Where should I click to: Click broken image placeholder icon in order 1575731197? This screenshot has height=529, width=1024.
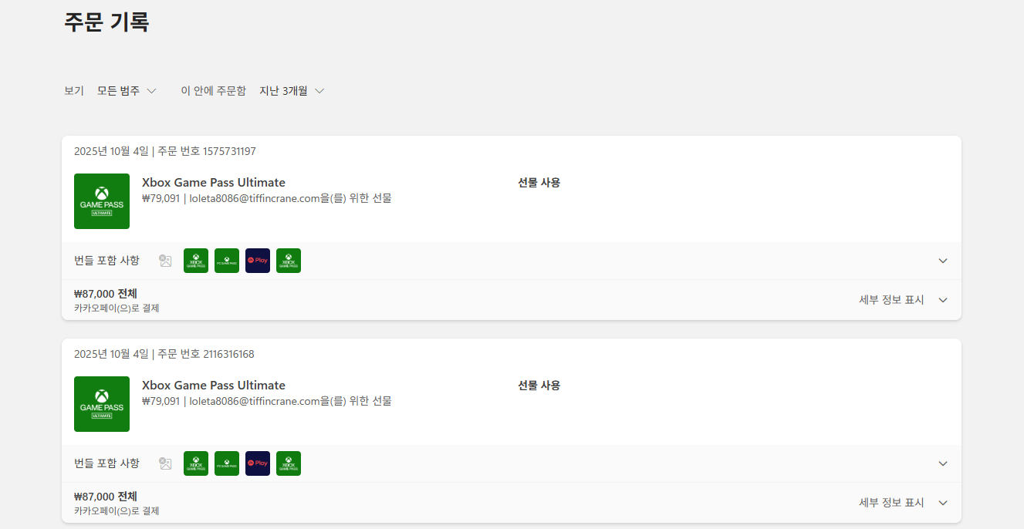click(165, 261)
